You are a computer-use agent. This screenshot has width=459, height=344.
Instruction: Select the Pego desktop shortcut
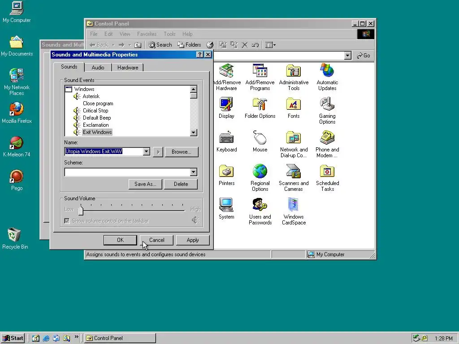click(17, 180)
